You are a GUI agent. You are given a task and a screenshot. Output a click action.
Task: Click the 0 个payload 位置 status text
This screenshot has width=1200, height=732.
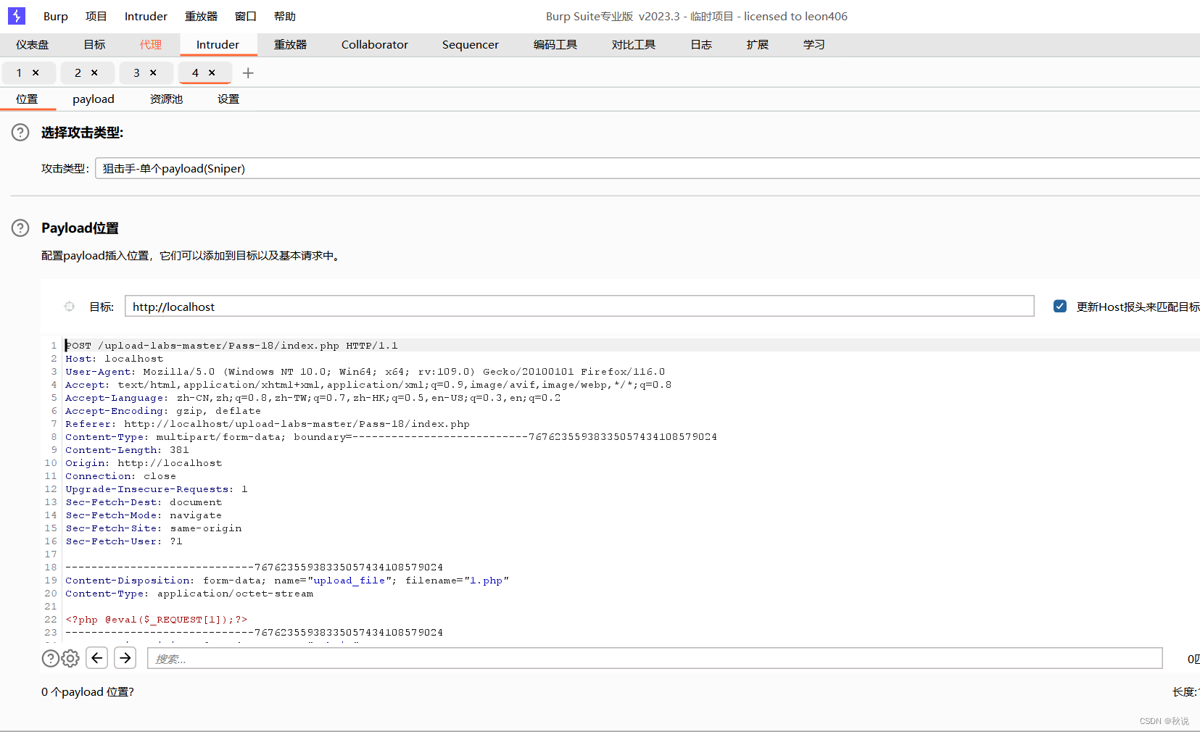[88, 692]
